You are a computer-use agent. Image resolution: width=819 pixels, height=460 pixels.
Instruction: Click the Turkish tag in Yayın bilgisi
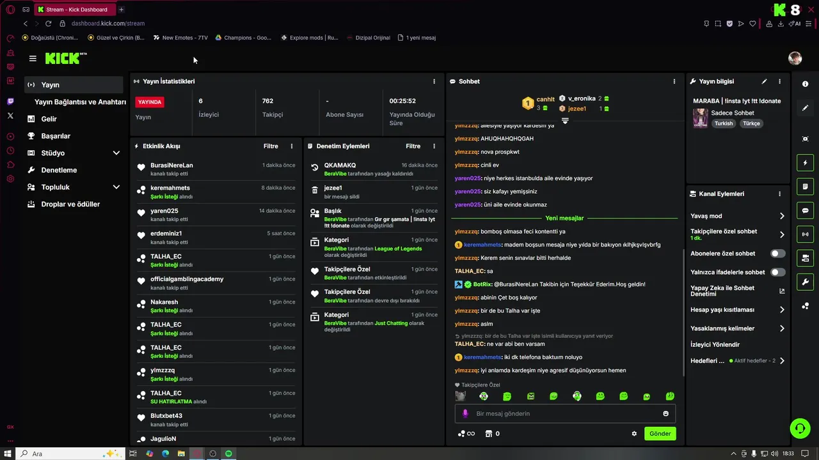(724, 123)
